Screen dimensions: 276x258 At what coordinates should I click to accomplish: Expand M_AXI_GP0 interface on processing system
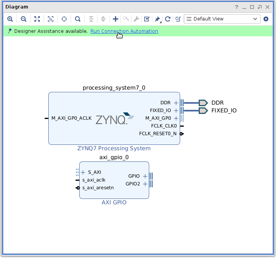pos(176,118)
